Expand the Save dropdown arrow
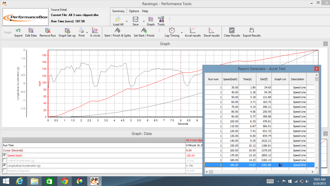Viewport: 330px width, 186px height. click(x=144, y=21)
